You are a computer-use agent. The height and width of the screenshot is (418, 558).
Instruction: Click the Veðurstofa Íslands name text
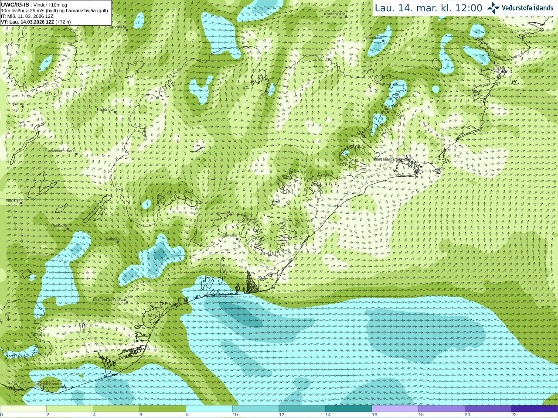tap(527, 8)
